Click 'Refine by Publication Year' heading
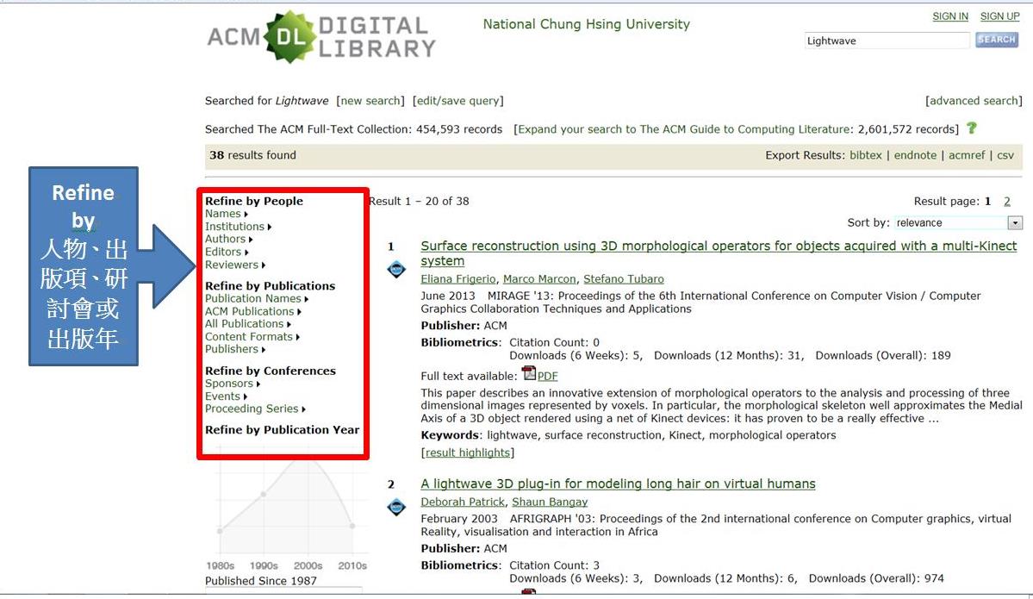The image size is (1033, 599). click(x=282, y=430)
